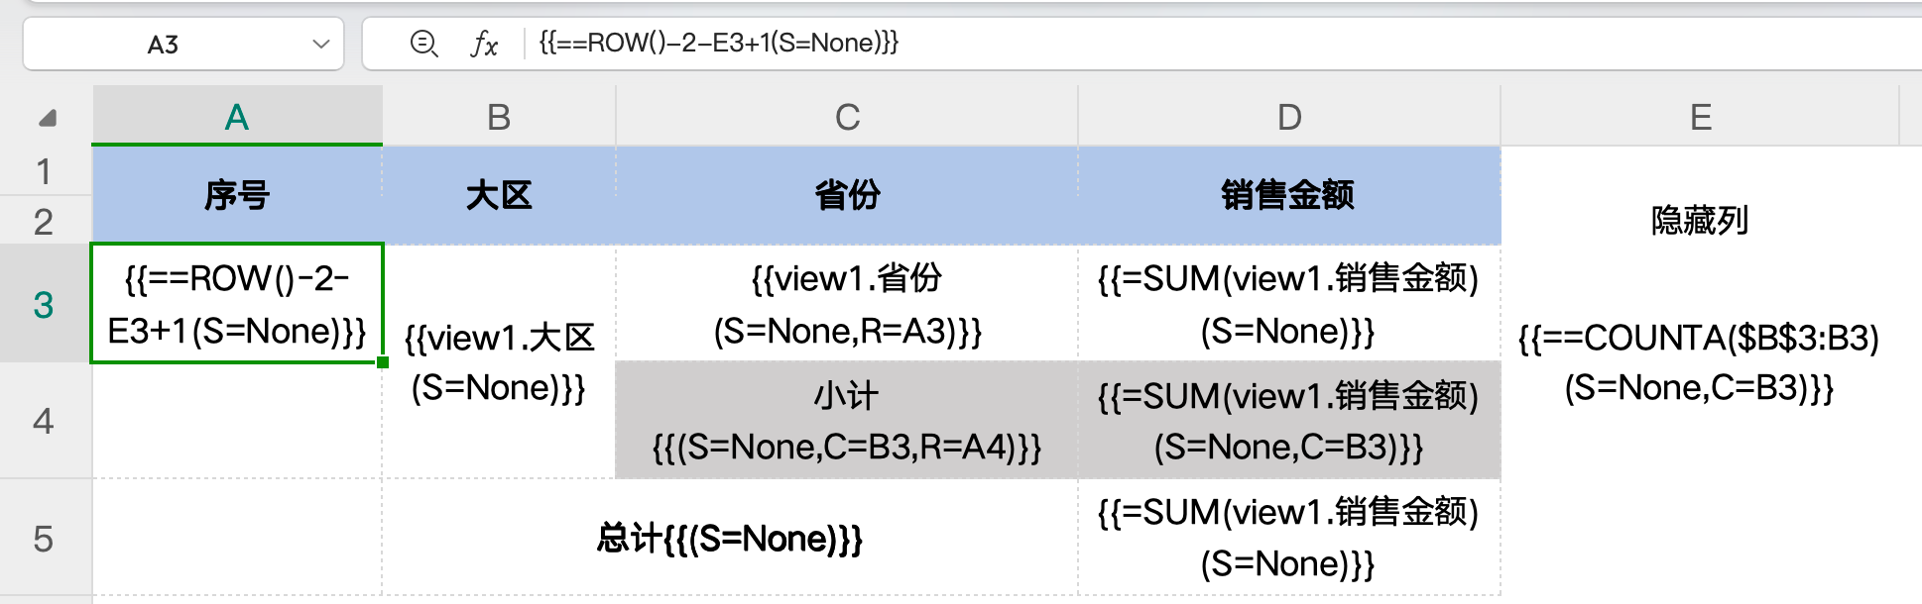Select column C header

847,117
